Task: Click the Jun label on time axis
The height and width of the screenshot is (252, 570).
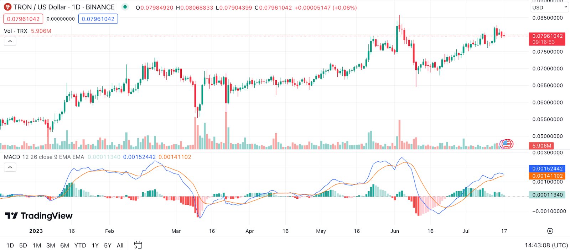Action: coord(395,231)
